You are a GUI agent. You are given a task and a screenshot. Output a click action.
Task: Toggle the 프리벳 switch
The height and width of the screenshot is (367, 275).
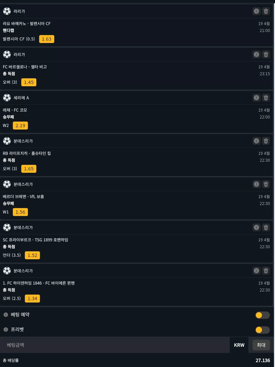click(x=262, y=330)
